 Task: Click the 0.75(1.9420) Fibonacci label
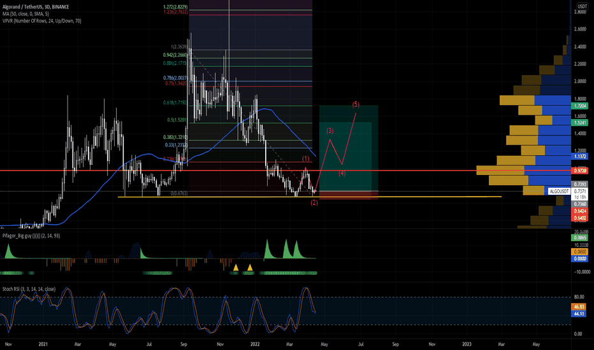point(176,83)
